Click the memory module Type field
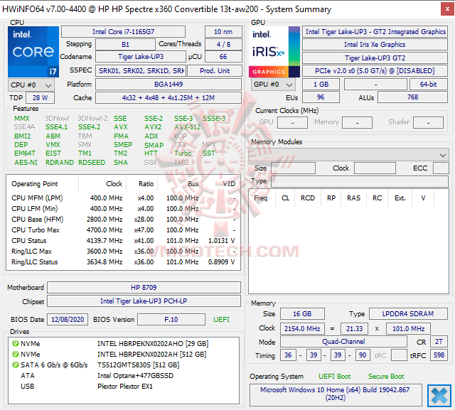455x410 pixels. (360, 181)
